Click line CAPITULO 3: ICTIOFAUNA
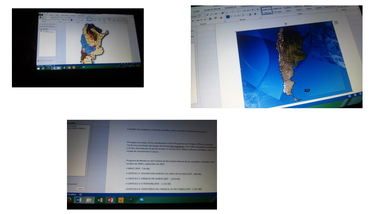This screenshot has width=381, height=214. coord(148,184)
